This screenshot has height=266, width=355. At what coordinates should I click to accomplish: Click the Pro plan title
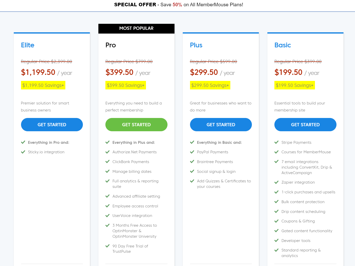[x=111, y=45]
